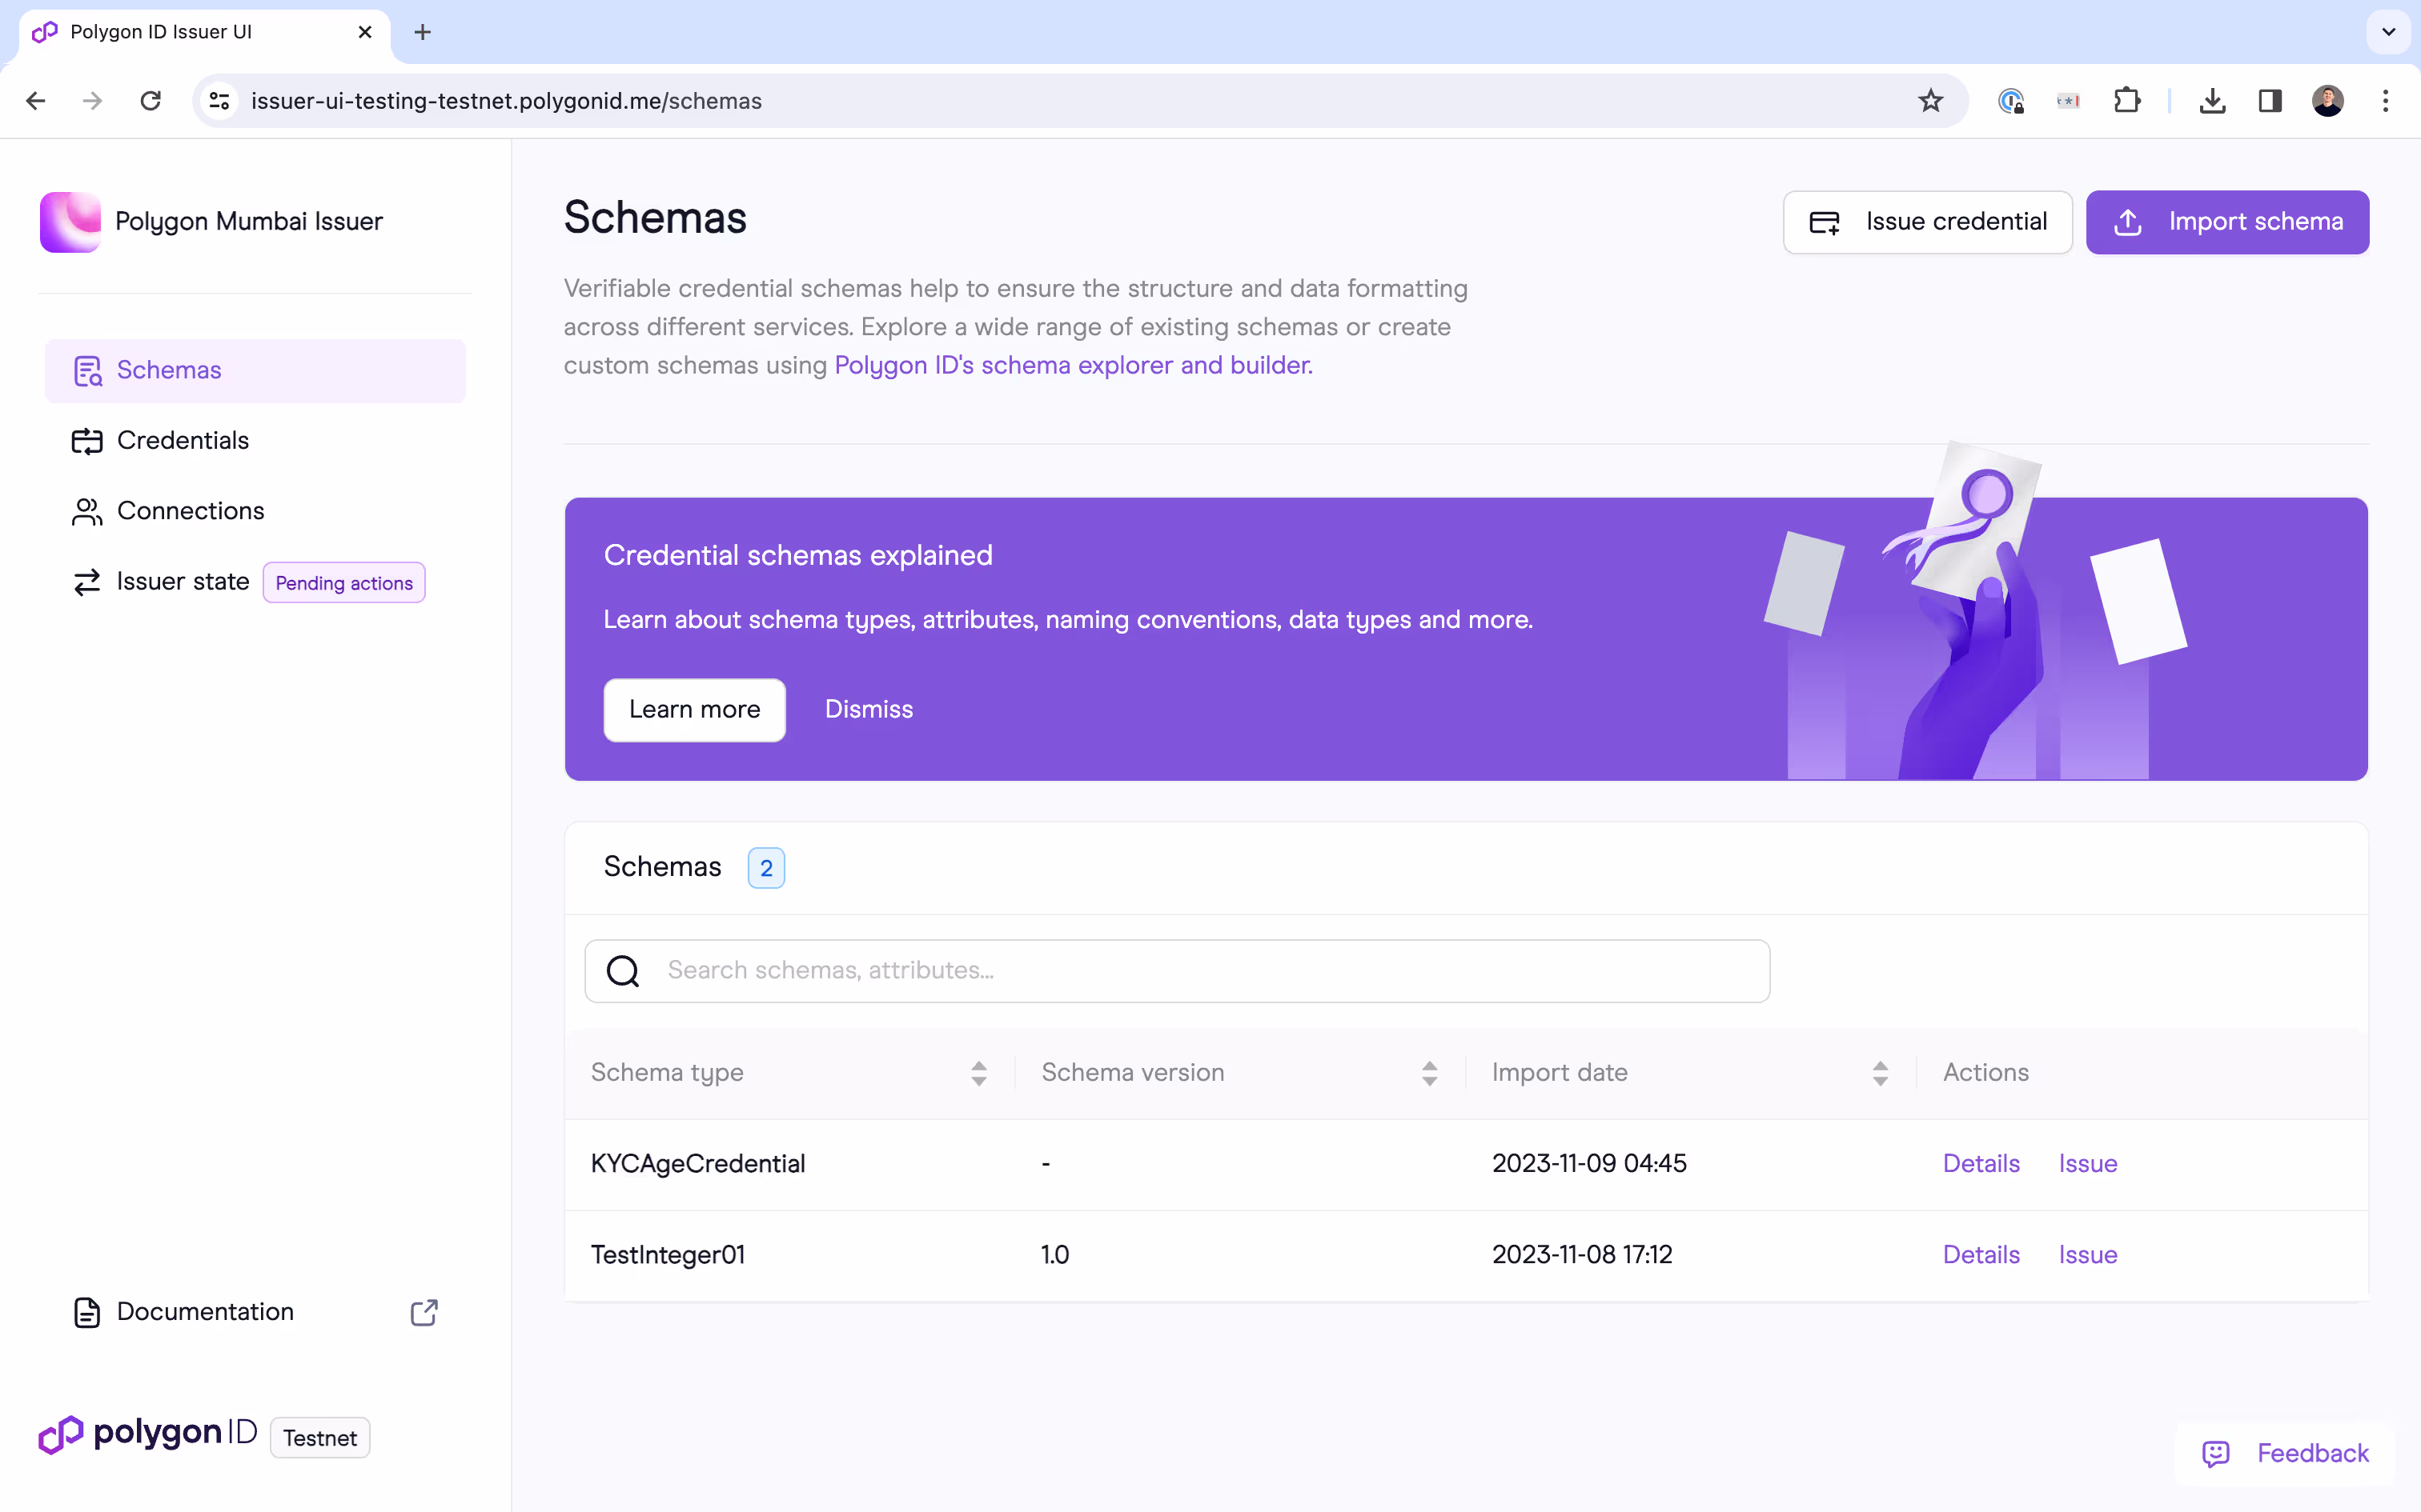Bookmark page with star icon
The width and height of the screenshot is (2421, 1512).
1929,101
